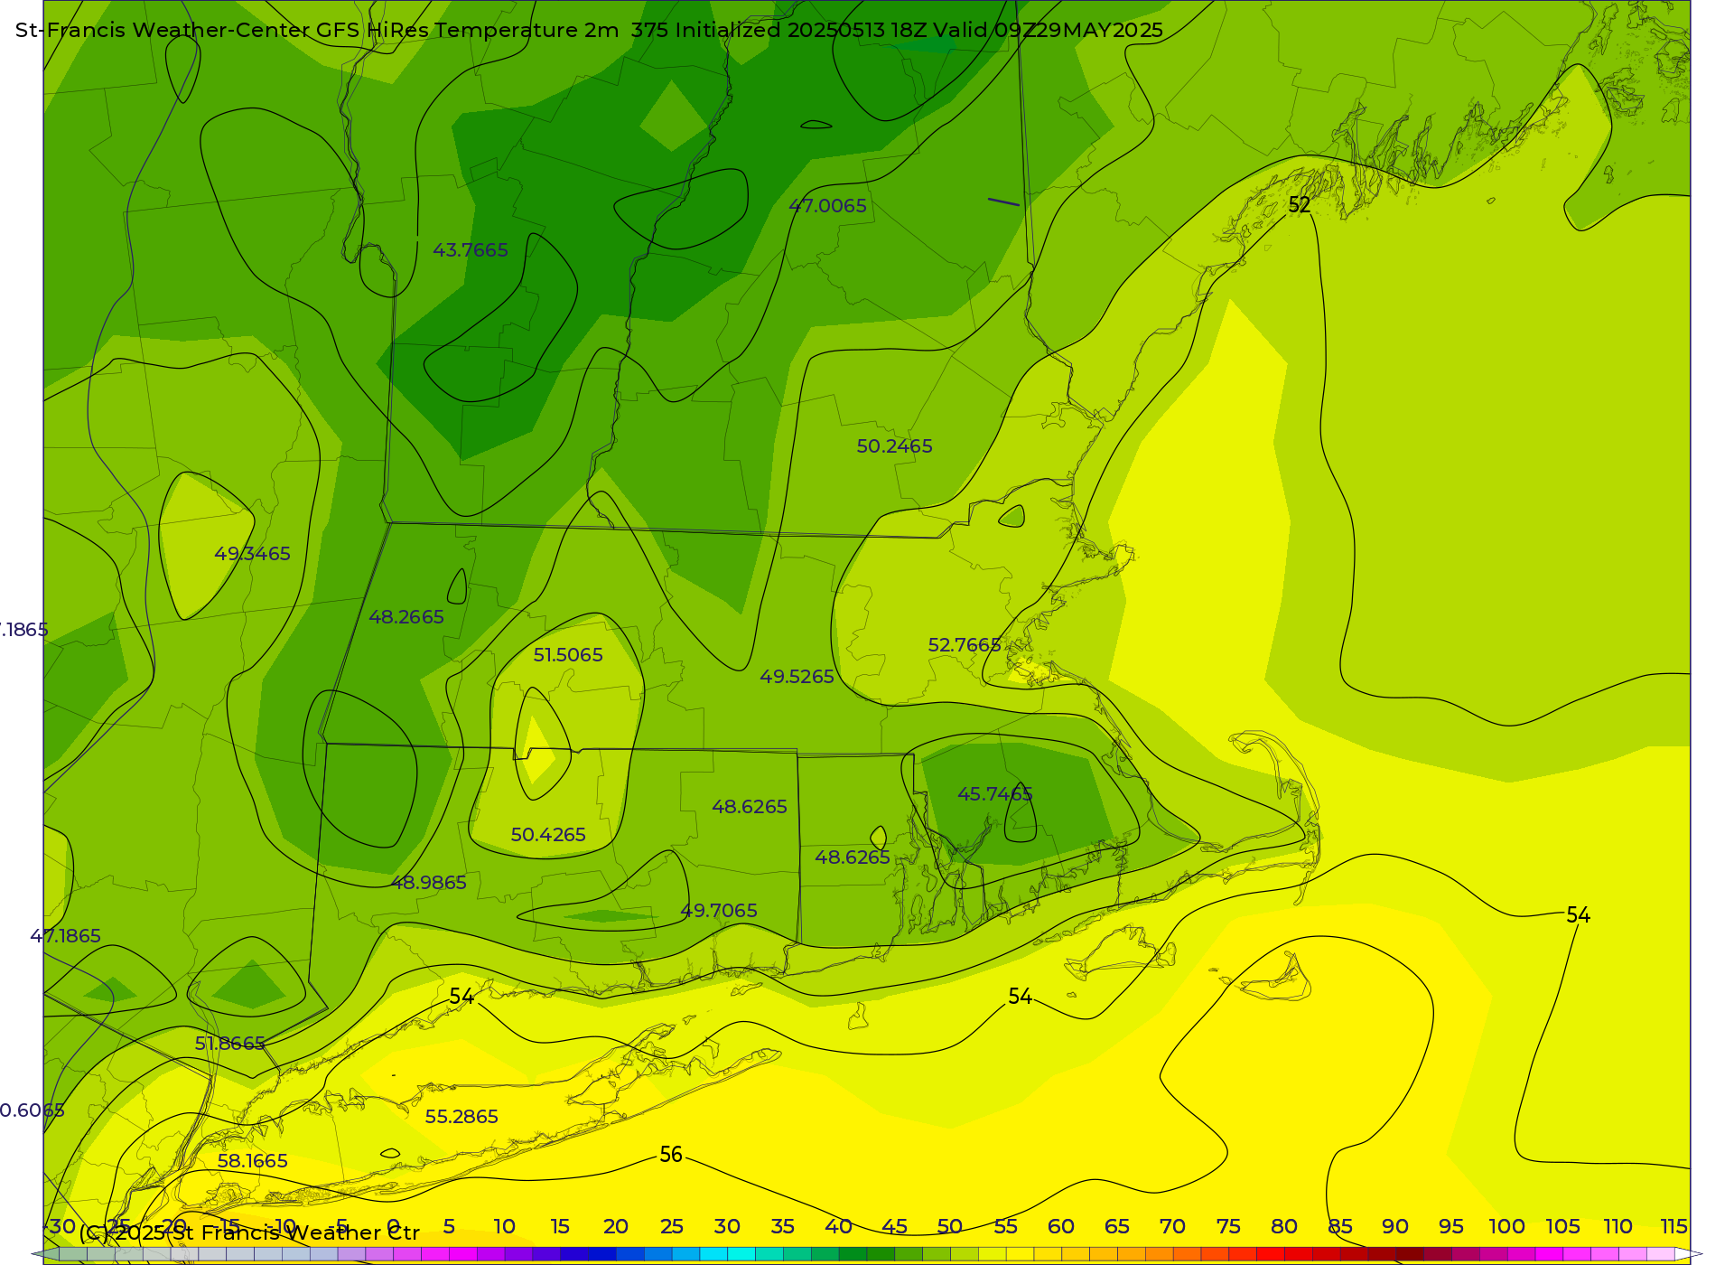1734x1265 pixels.
Task: Click the 52 contour line label
Action: tap(1300, 205)
